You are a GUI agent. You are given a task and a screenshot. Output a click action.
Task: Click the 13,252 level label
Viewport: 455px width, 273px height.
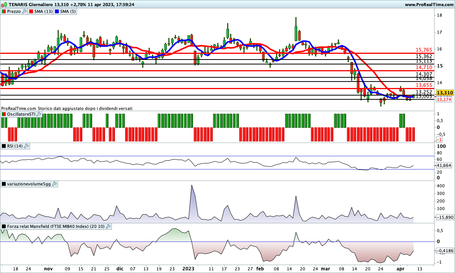[x=424, y=92]
